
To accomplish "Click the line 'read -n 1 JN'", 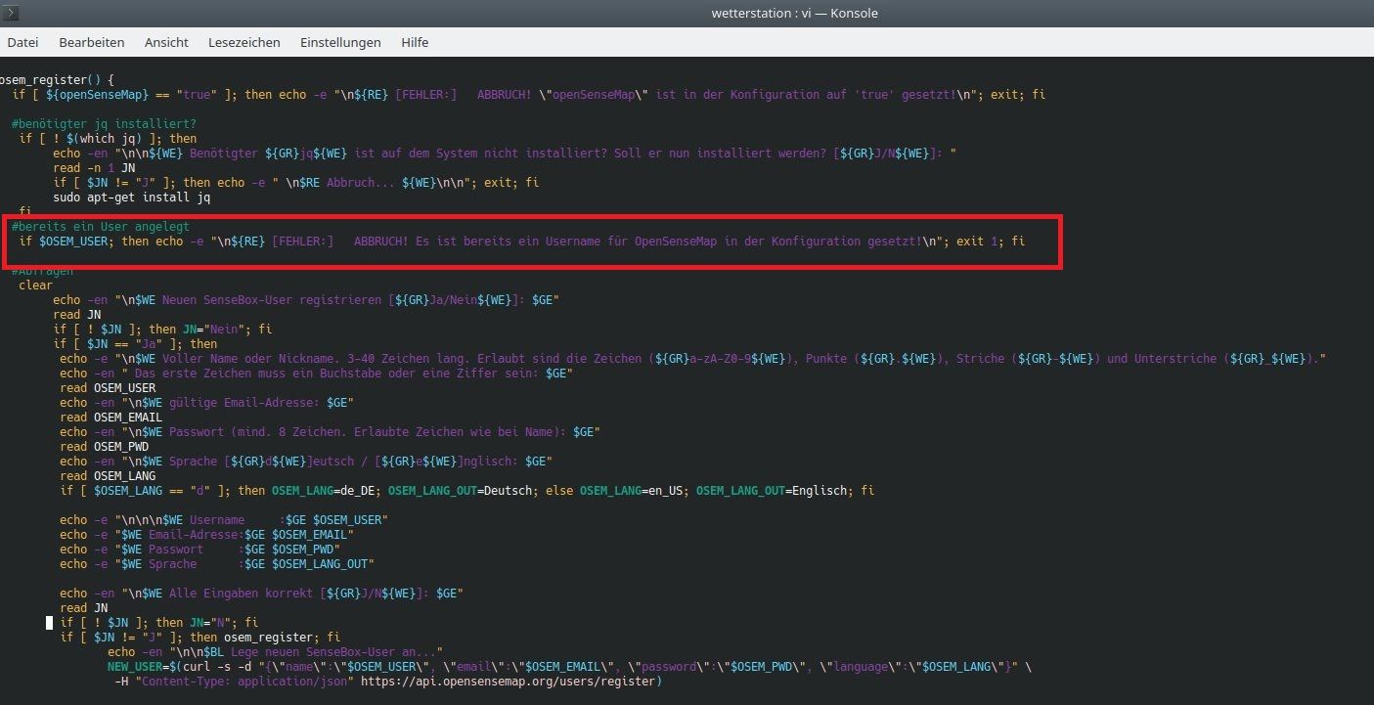I will [x=94, y=167].
